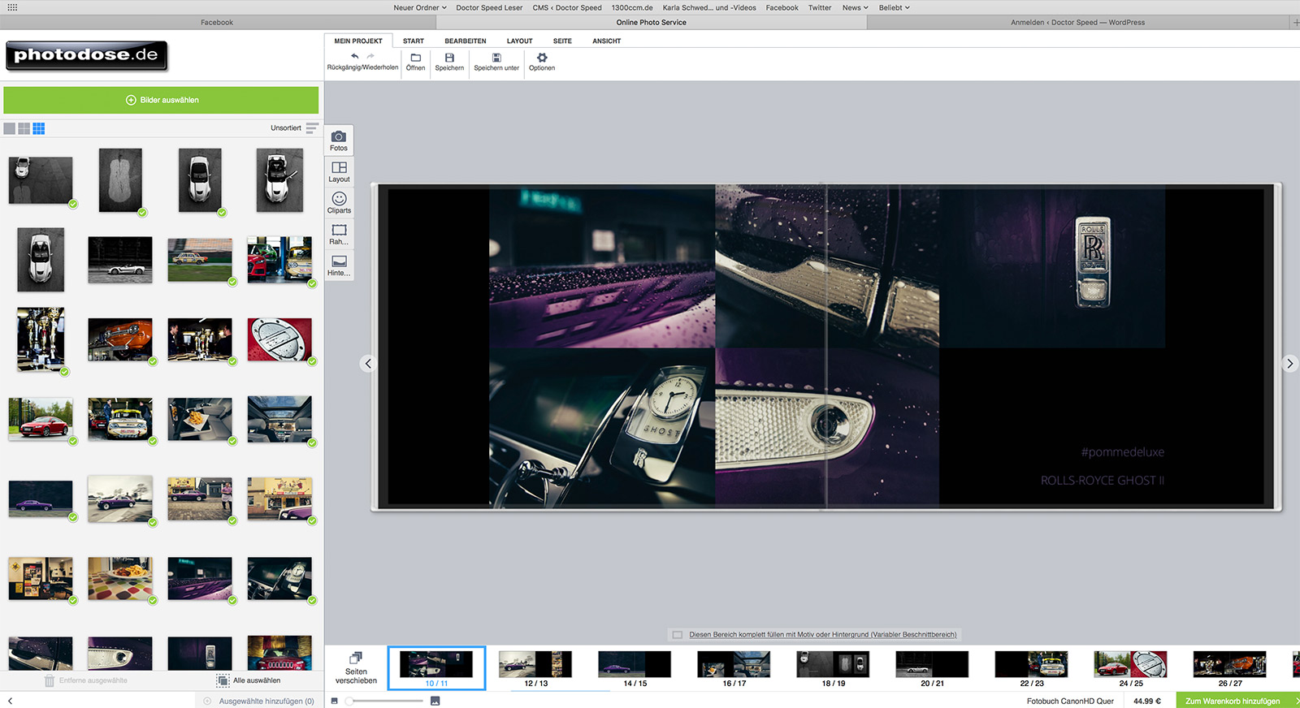The width and height of the screenshot is (1300, 708).
Task: Click the ROLLS-ROYCE GHOST II caption text
Action: (x=1103, y=481)
